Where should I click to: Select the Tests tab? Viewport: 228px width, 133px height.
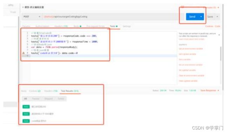(114, 26)
